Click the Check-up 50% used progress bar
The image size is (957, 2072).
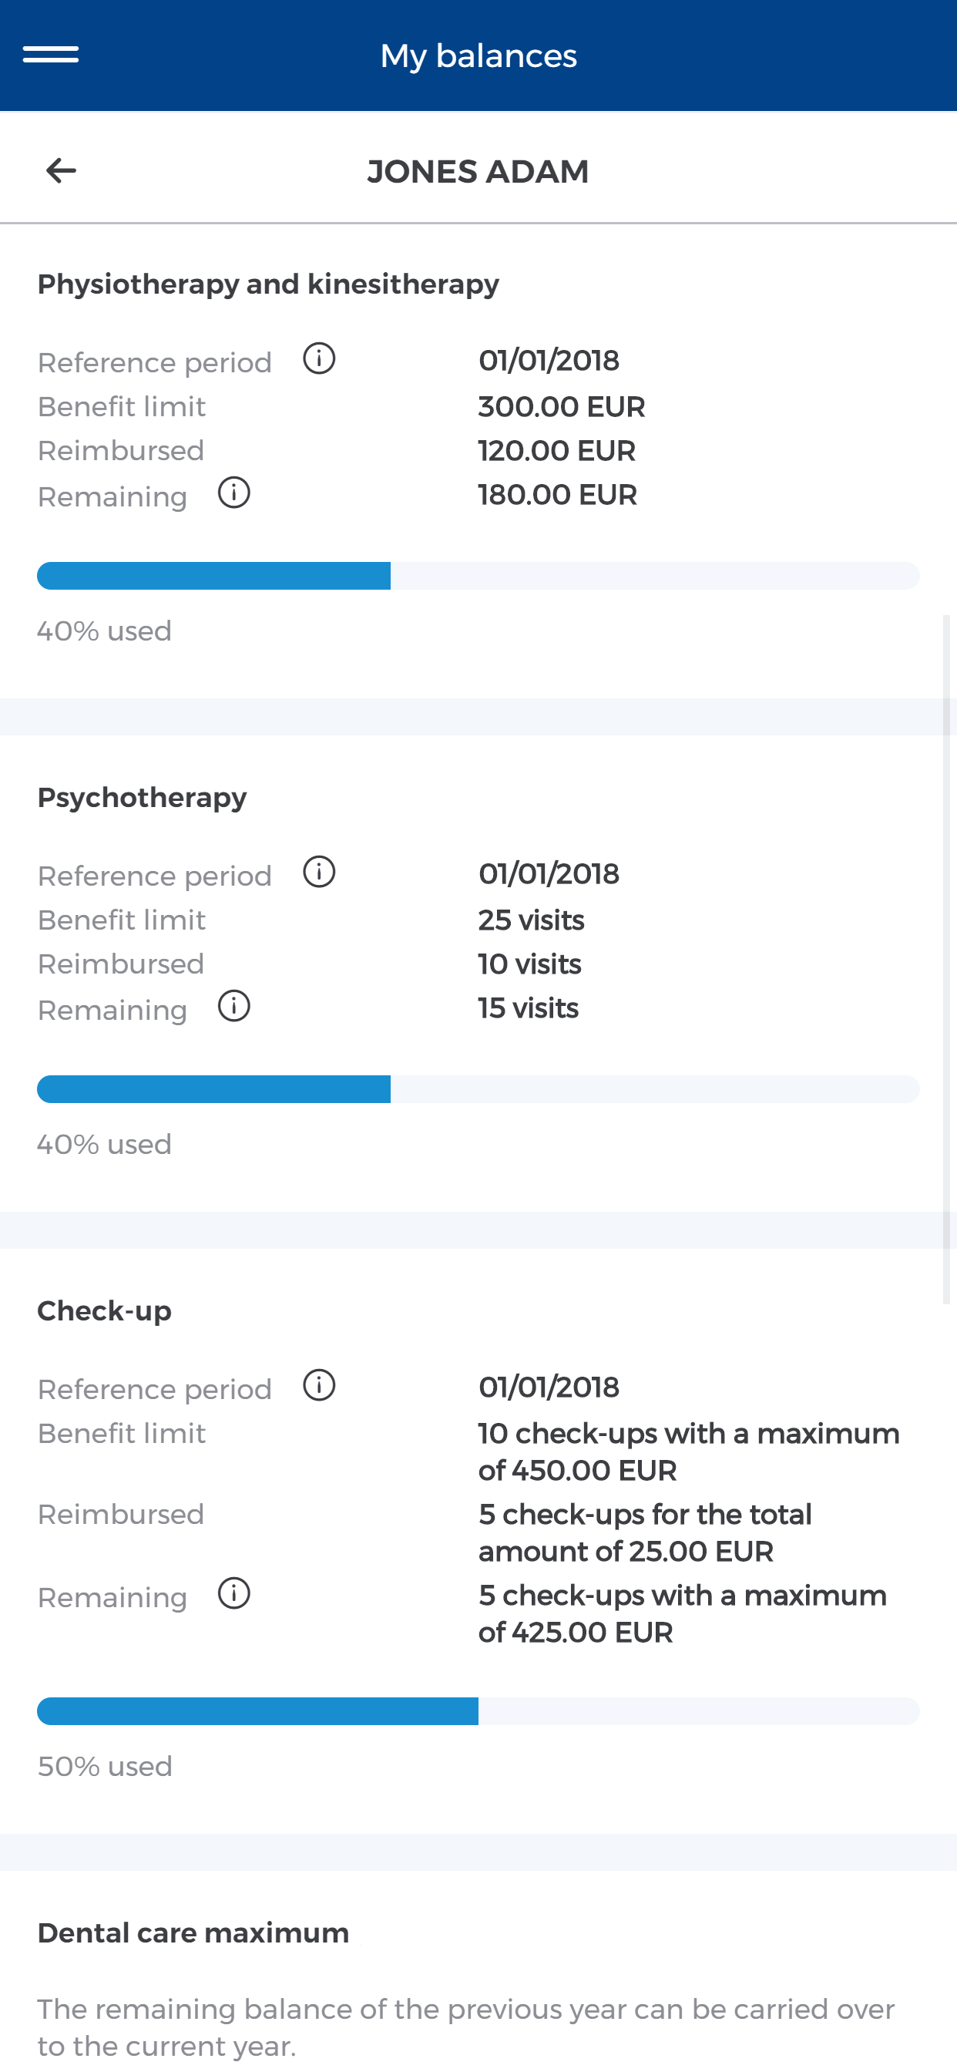click(478, 1712)
